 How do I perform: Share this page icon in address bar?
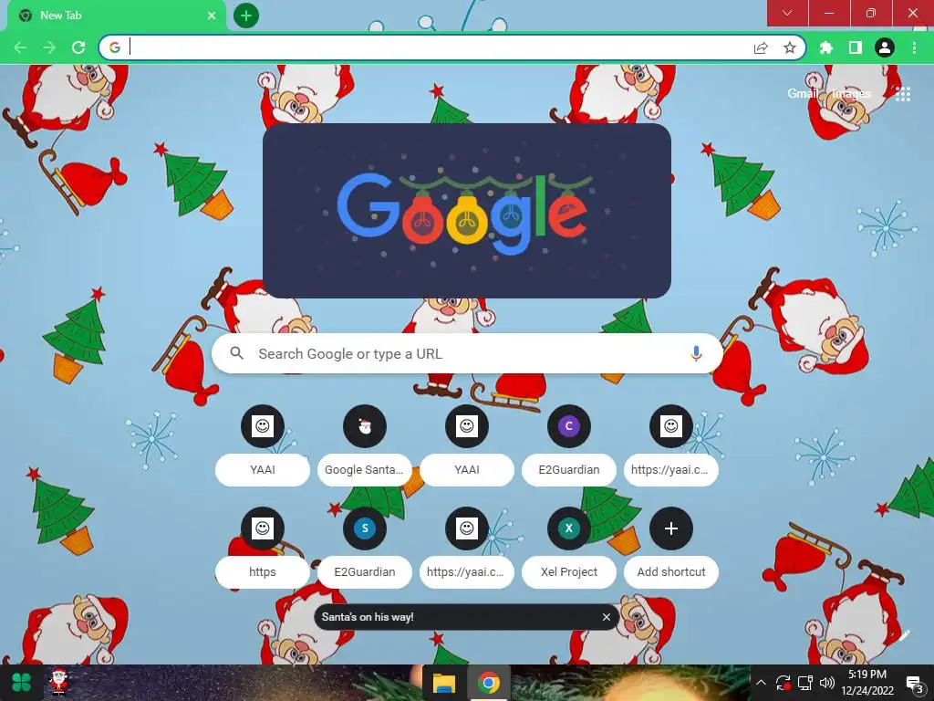[761, 48]
